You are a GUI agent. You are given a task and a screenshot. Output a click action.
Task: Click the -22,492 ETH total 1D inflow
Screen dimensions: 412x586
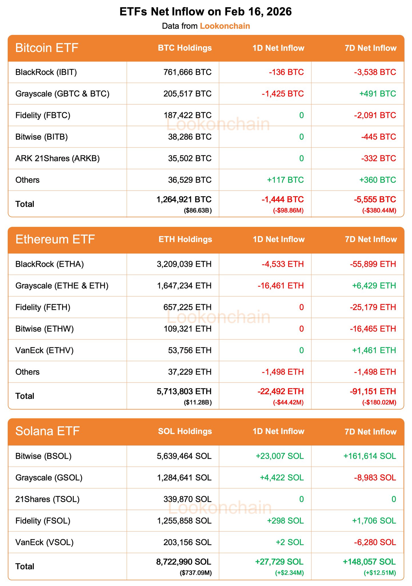click(280, 391)
